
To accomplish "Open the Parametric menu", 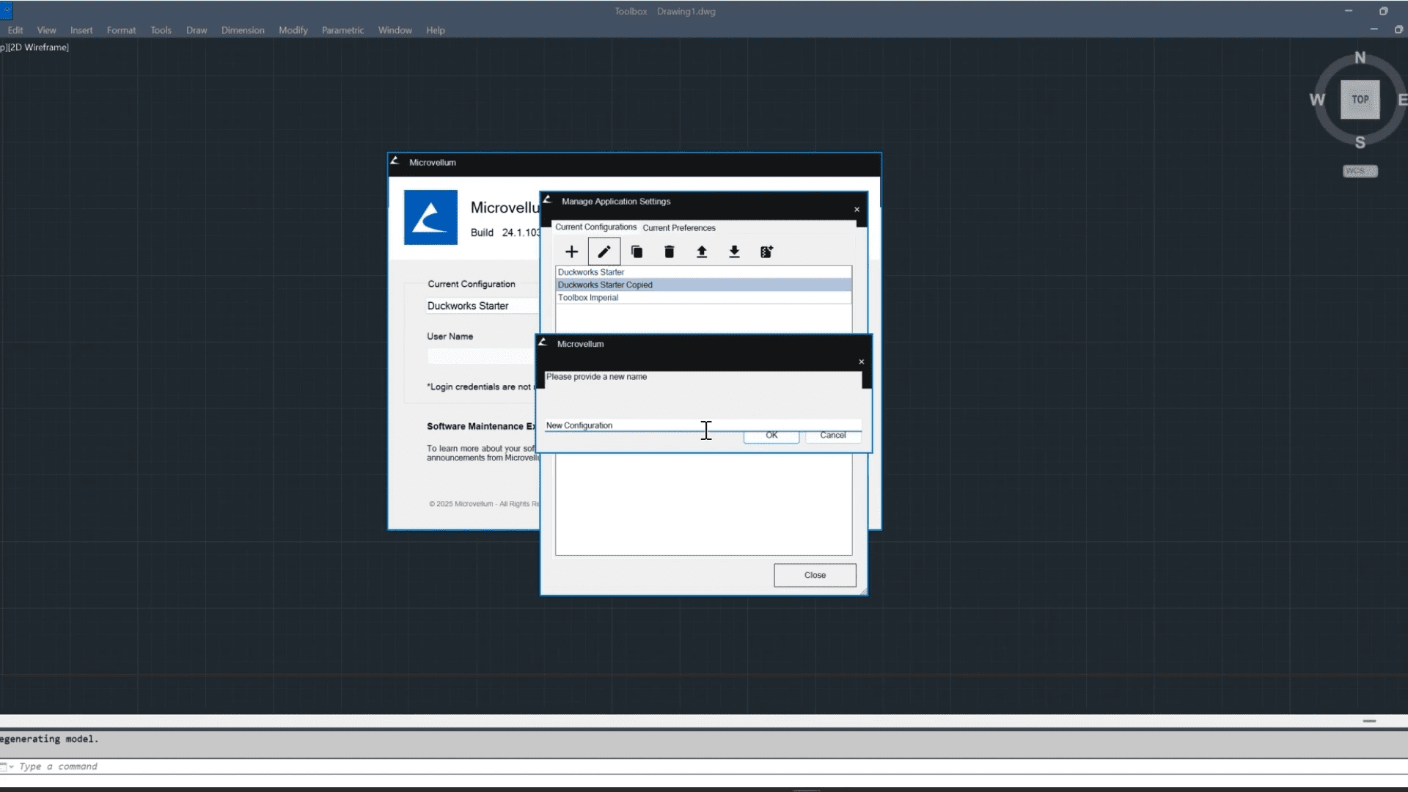I will 342,30.
